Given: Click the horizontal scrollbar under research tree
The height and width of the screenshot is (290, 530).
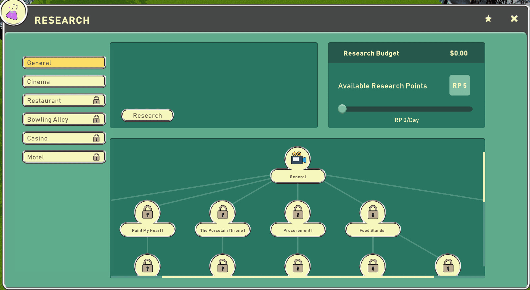Looking at the screenshot, I should pos(298,276).
